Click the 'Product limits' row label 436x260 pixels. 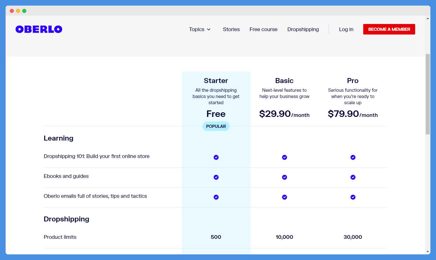[60, 237]
